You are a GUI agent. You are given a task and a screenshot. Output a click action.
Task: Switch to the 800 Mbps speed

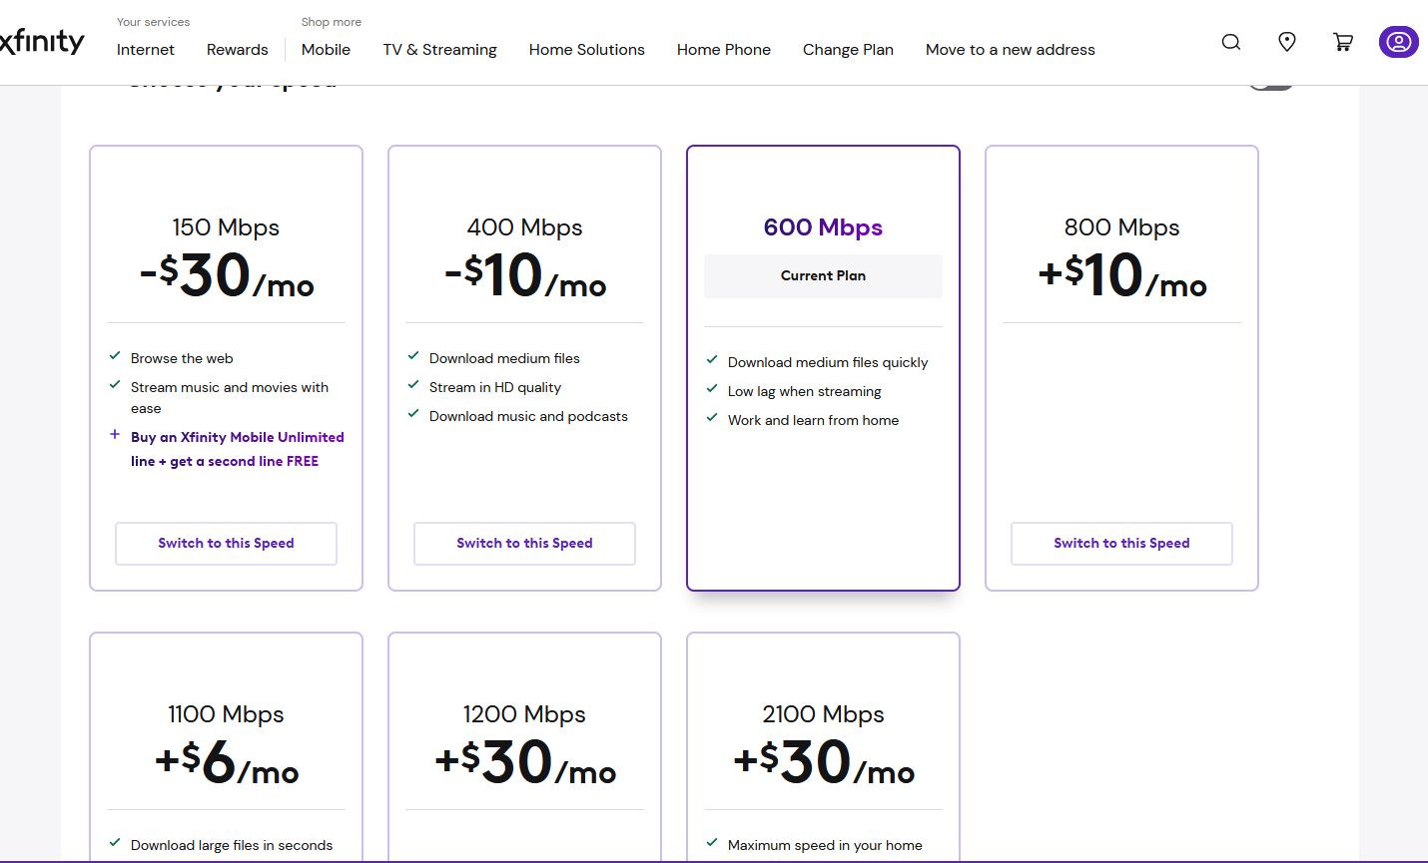(x=1121, y=544)
